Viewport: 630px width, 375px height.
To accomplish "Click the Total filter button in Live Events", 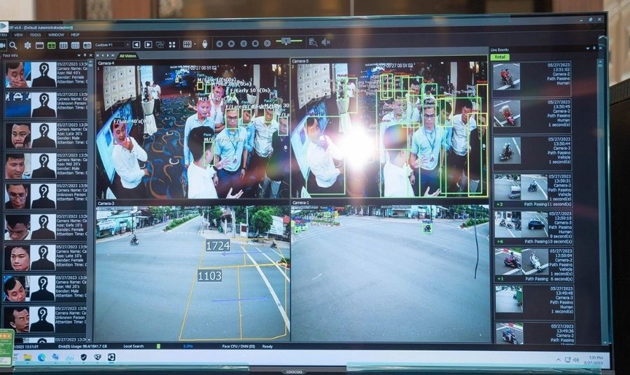I will (500, 57).
